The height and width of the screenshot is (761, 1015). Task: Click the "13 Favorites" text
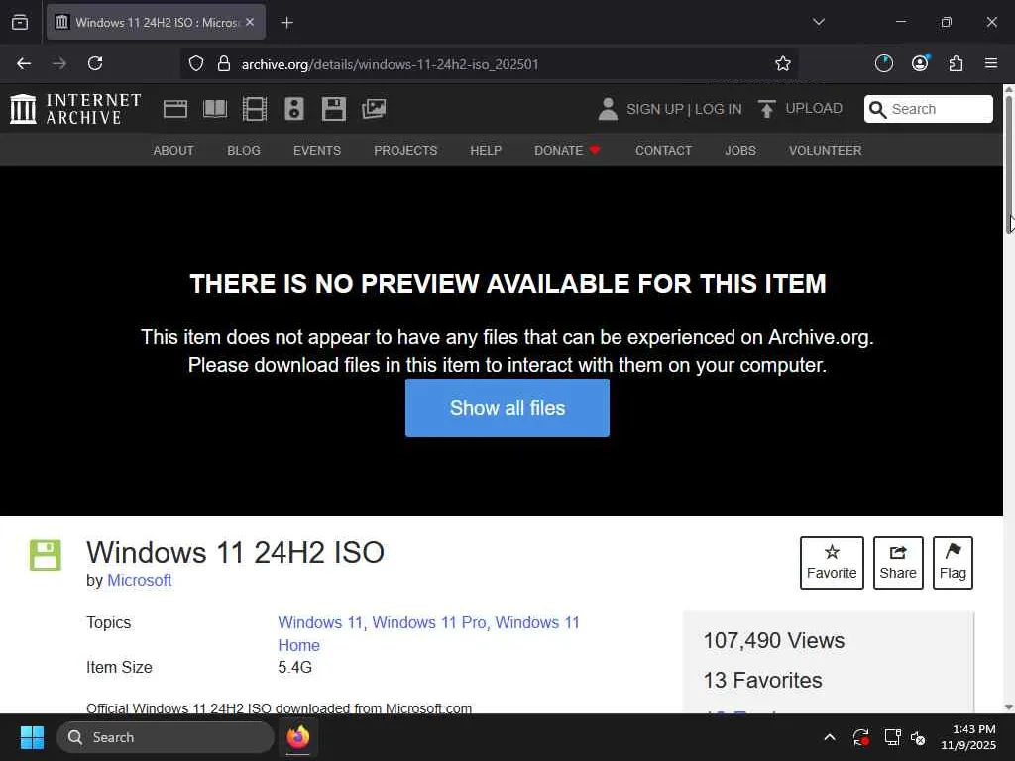click(x=762, y=680)
